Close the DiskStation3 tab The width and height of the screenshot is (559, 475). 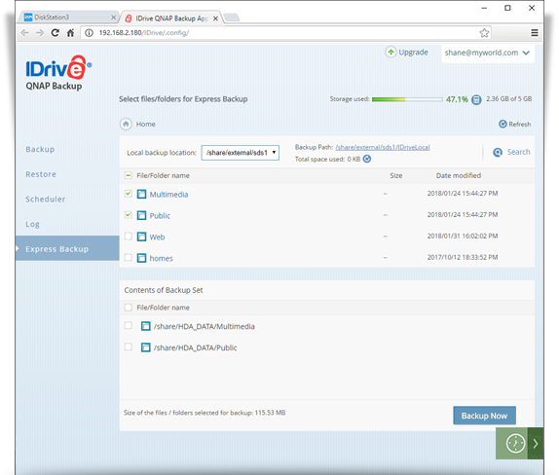click(x=113, y=18)
